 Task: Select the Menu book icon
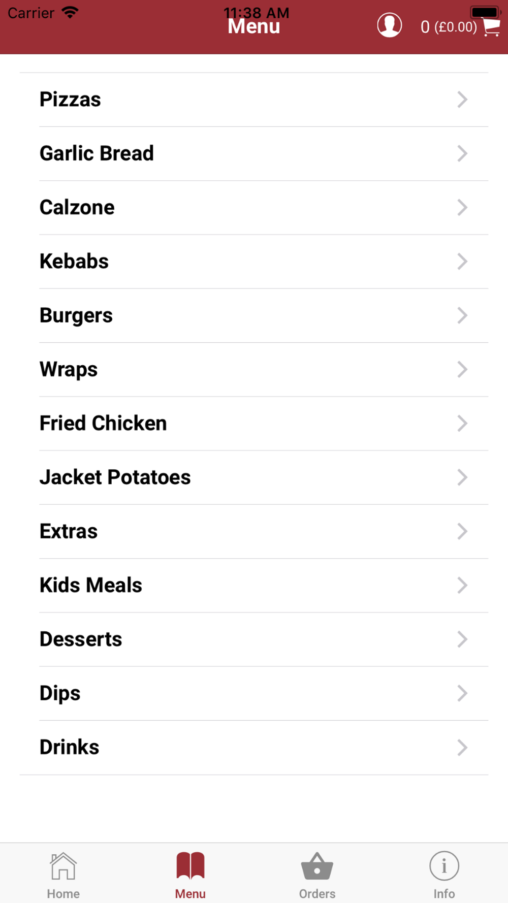[x=190, y=866]
